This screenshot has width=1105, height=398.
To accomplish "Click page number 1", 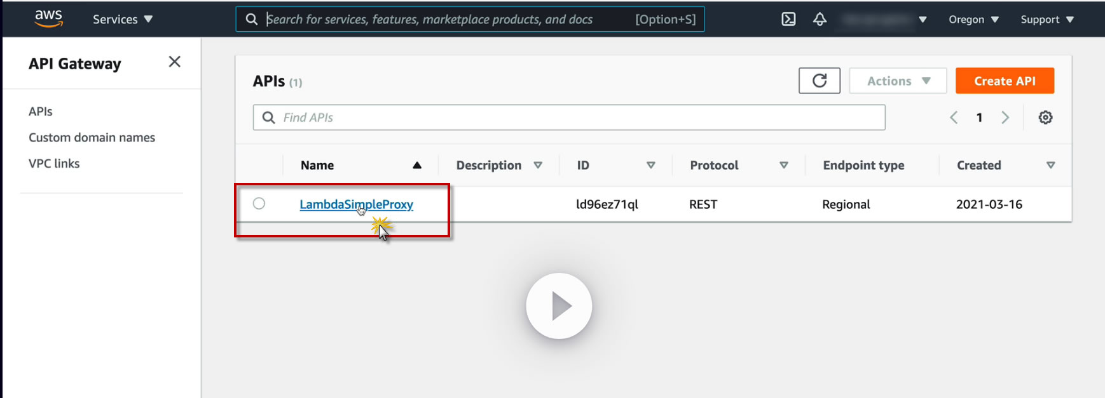I will click(979, 117).
